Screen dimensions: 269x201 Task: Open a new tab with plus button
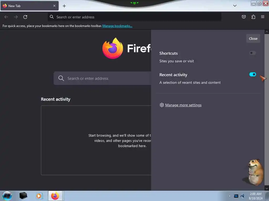[x=64, y=6]
